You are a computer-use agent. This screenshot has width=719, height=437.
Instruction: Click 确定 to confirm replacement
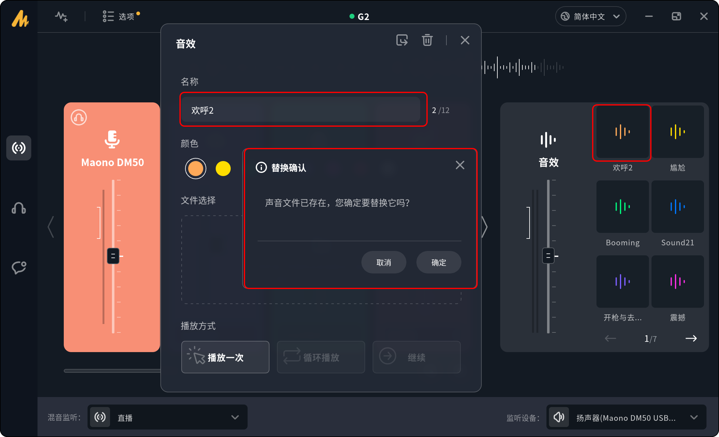tap(439, 263)
